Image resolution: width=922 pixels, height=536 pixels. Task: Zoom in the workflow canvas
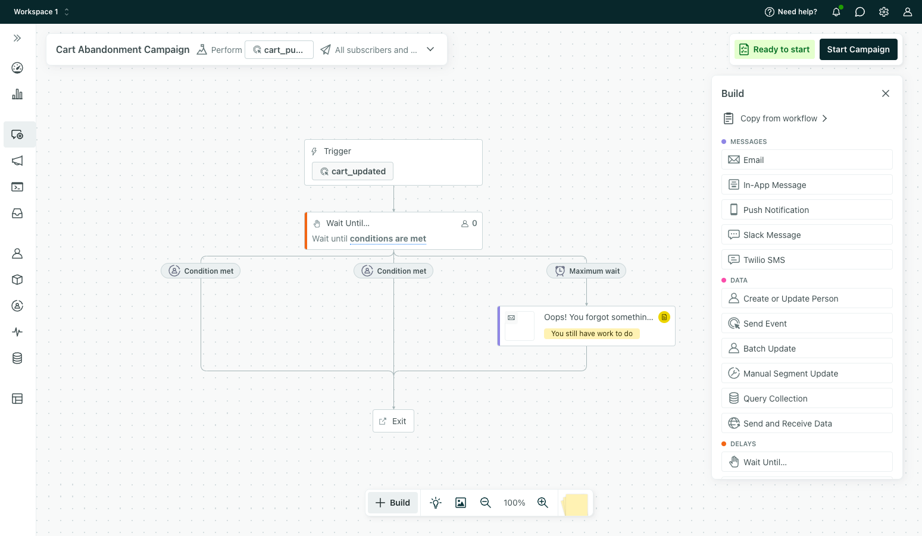point(543,503)
